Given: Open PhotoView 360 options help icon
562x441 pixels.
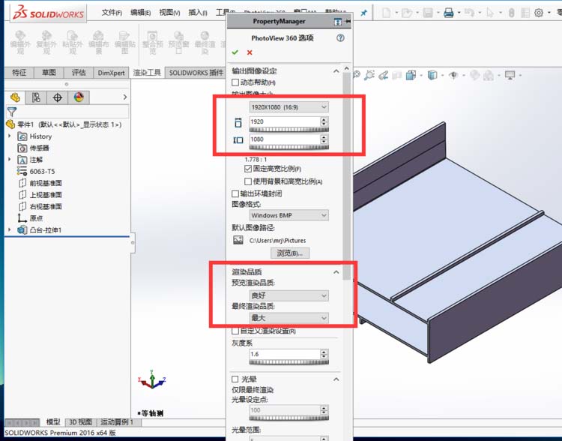Looking at the screenshot, I should pyautogui.click(x=340, y=37).
